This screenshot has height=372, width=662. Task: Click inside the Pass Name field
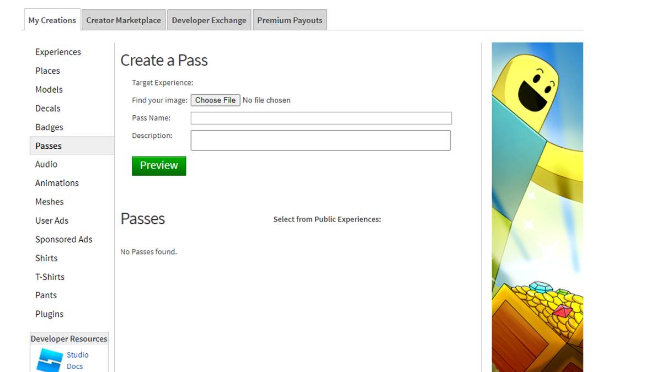coord(321,118)
